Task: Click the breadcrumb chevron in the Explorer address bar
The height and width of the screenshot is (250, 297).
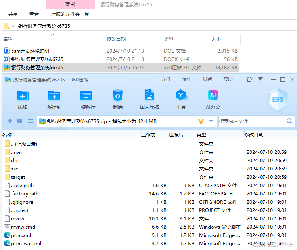Action: point(13,26)
